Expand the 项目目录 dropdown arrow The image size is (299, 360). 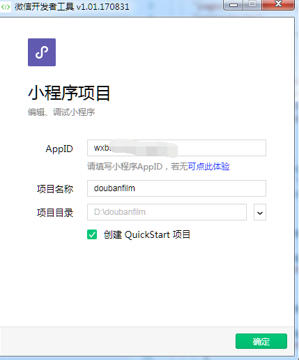pyautogui.click(x=260, y=212)
